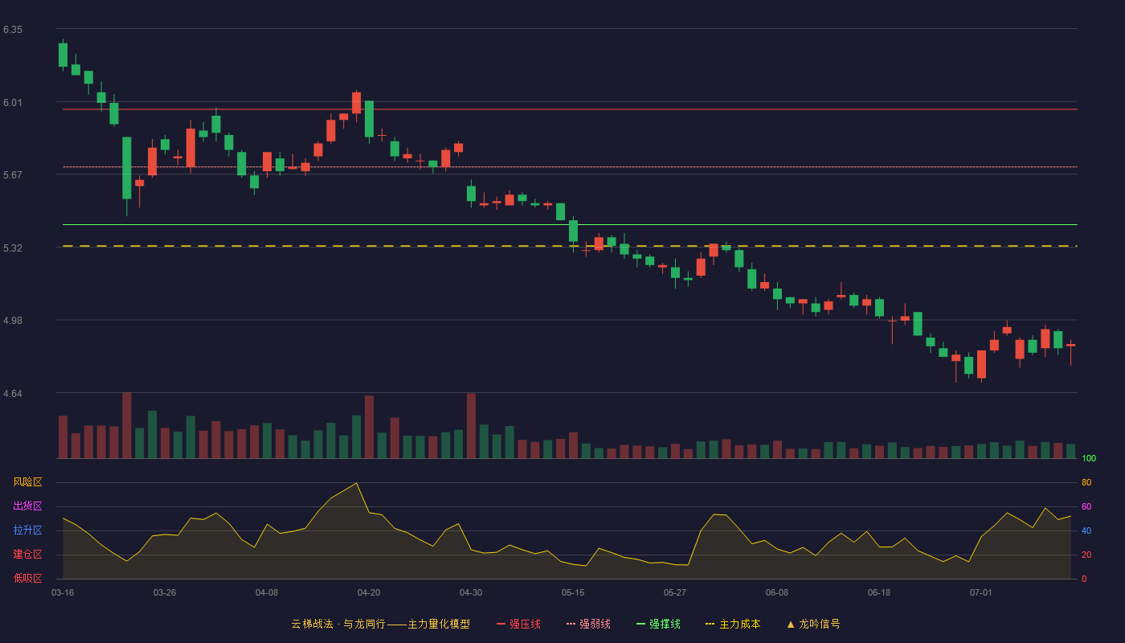
Task: Click the 03-26 date axis label
Action: click(x=165, y=592)
